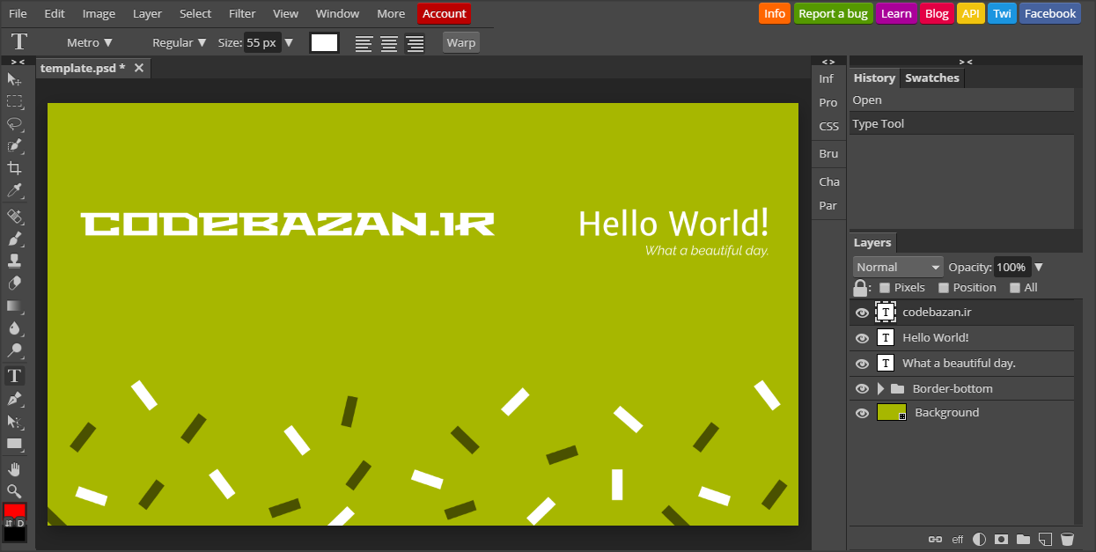Image resolution: width=1096 pixels, height=552 pixels.
Task: Select the Brush tool
Action: (15, 239)
